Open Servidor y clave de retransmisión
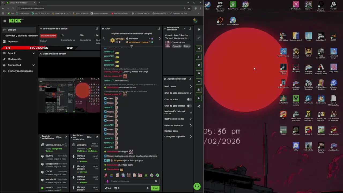This screenshot has height=193, width=343. coord(21,36)
